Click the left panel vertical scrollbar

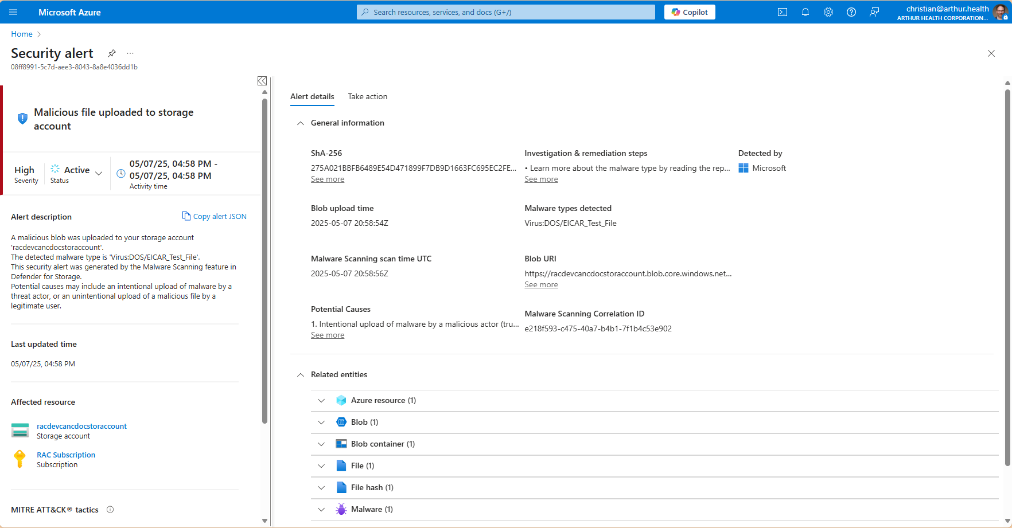pyautogui.click(x=264, y=261)
